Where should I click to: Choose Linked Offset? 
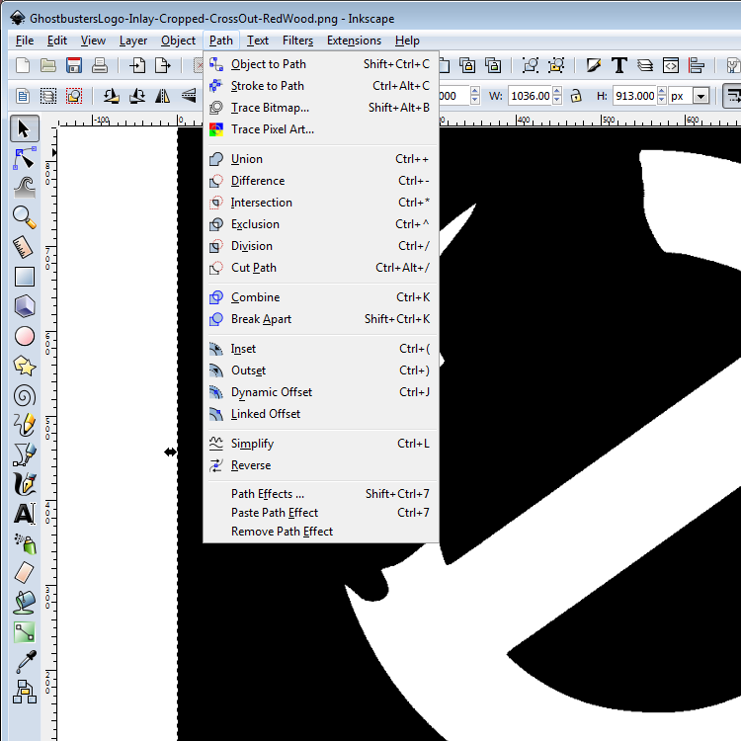(x=320, y=414)
